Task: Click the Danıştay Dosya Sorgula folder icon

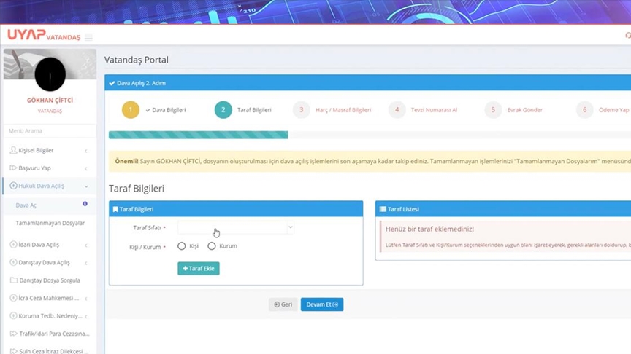Action: coord(13,280)
